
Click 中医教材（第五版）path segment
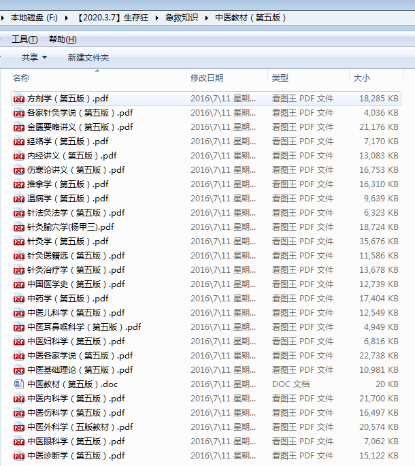[x=250, y=18]
